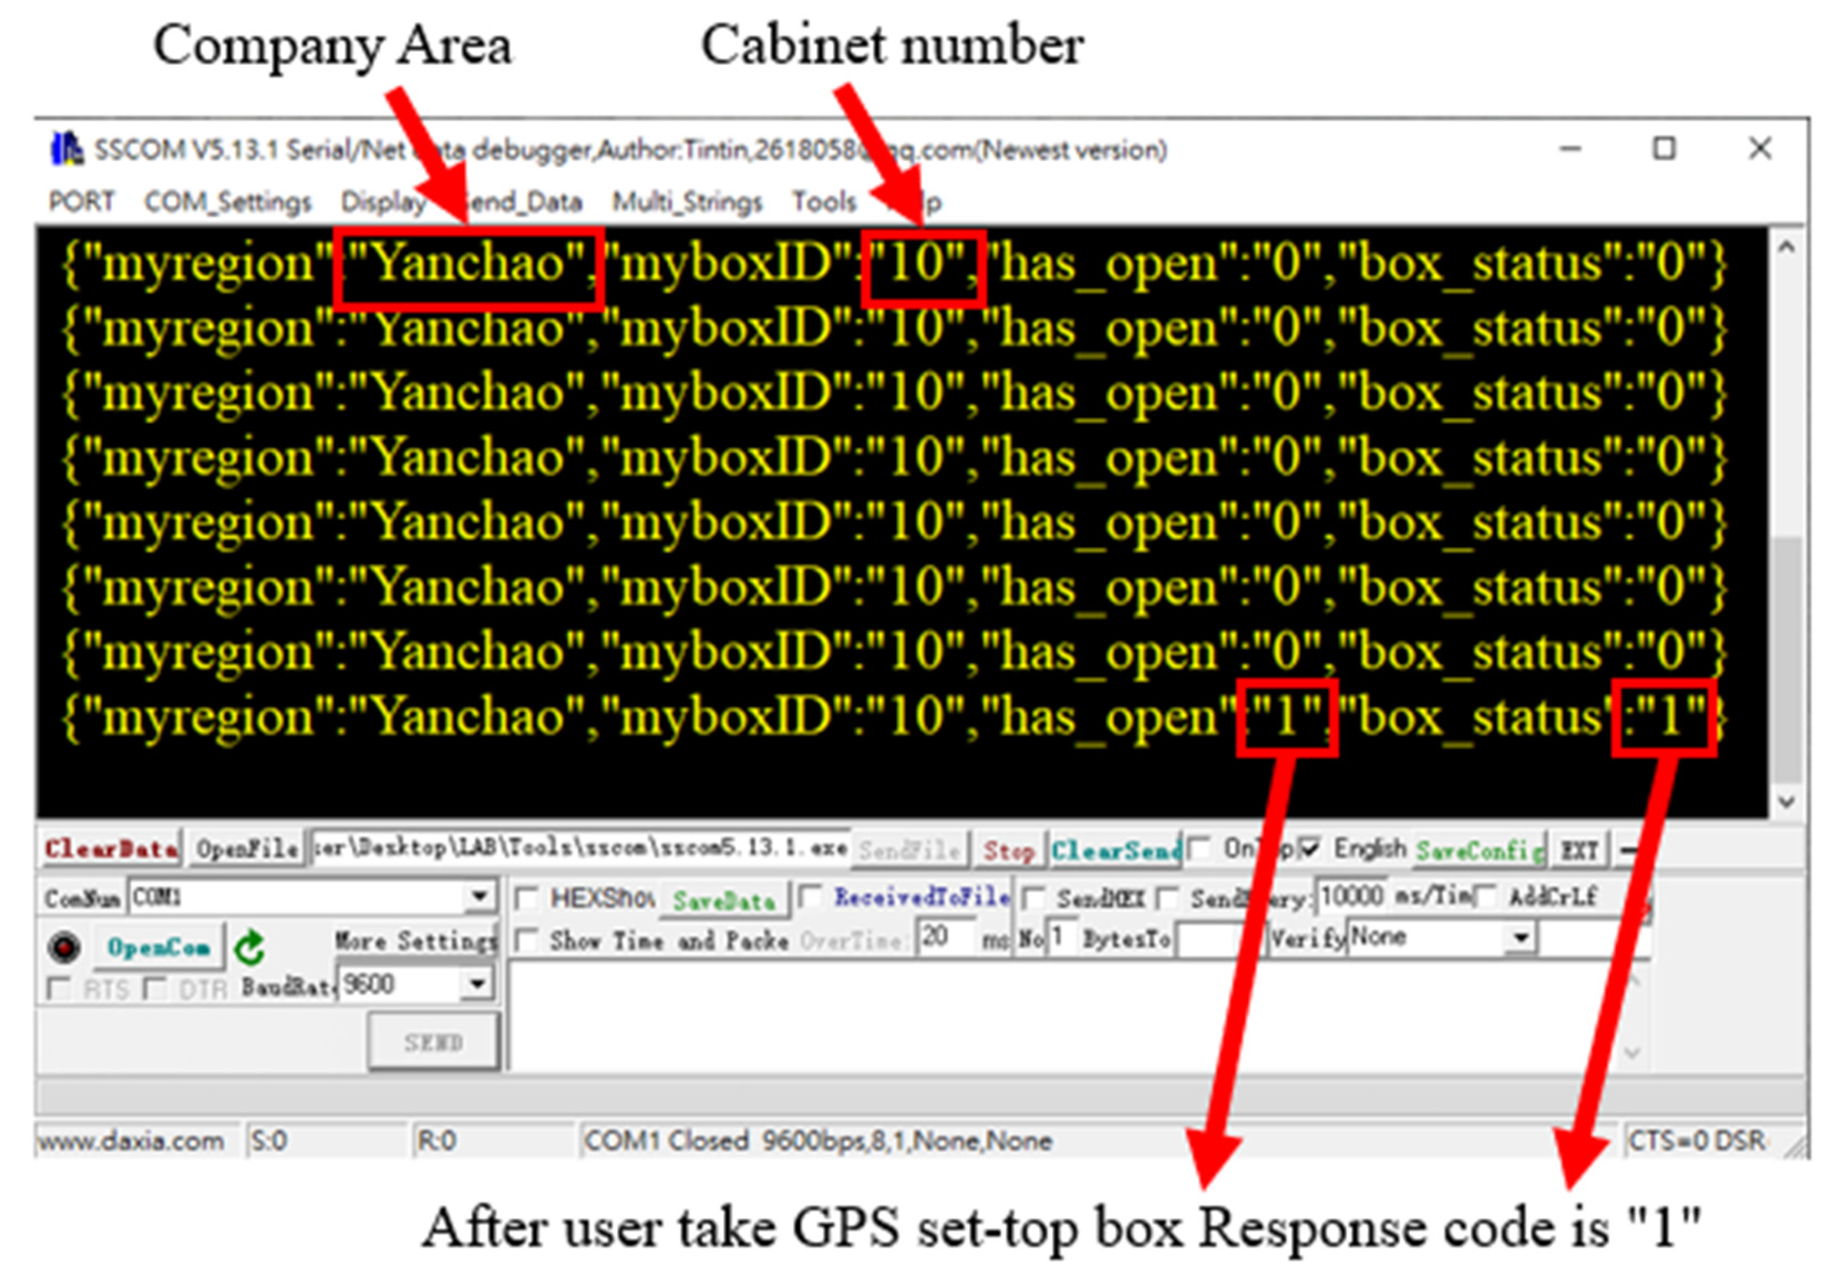Click the OpenCom button
Viewport: 1834px width, 1274px height.
point(159,948)
